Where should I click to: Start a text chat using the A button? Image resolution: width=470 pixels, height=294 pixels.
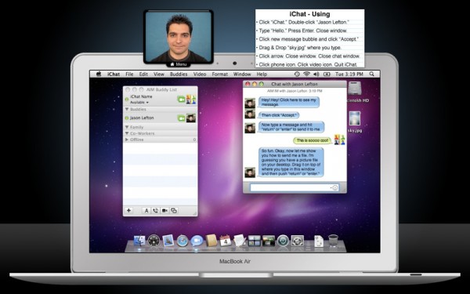[x=146, y=211]
